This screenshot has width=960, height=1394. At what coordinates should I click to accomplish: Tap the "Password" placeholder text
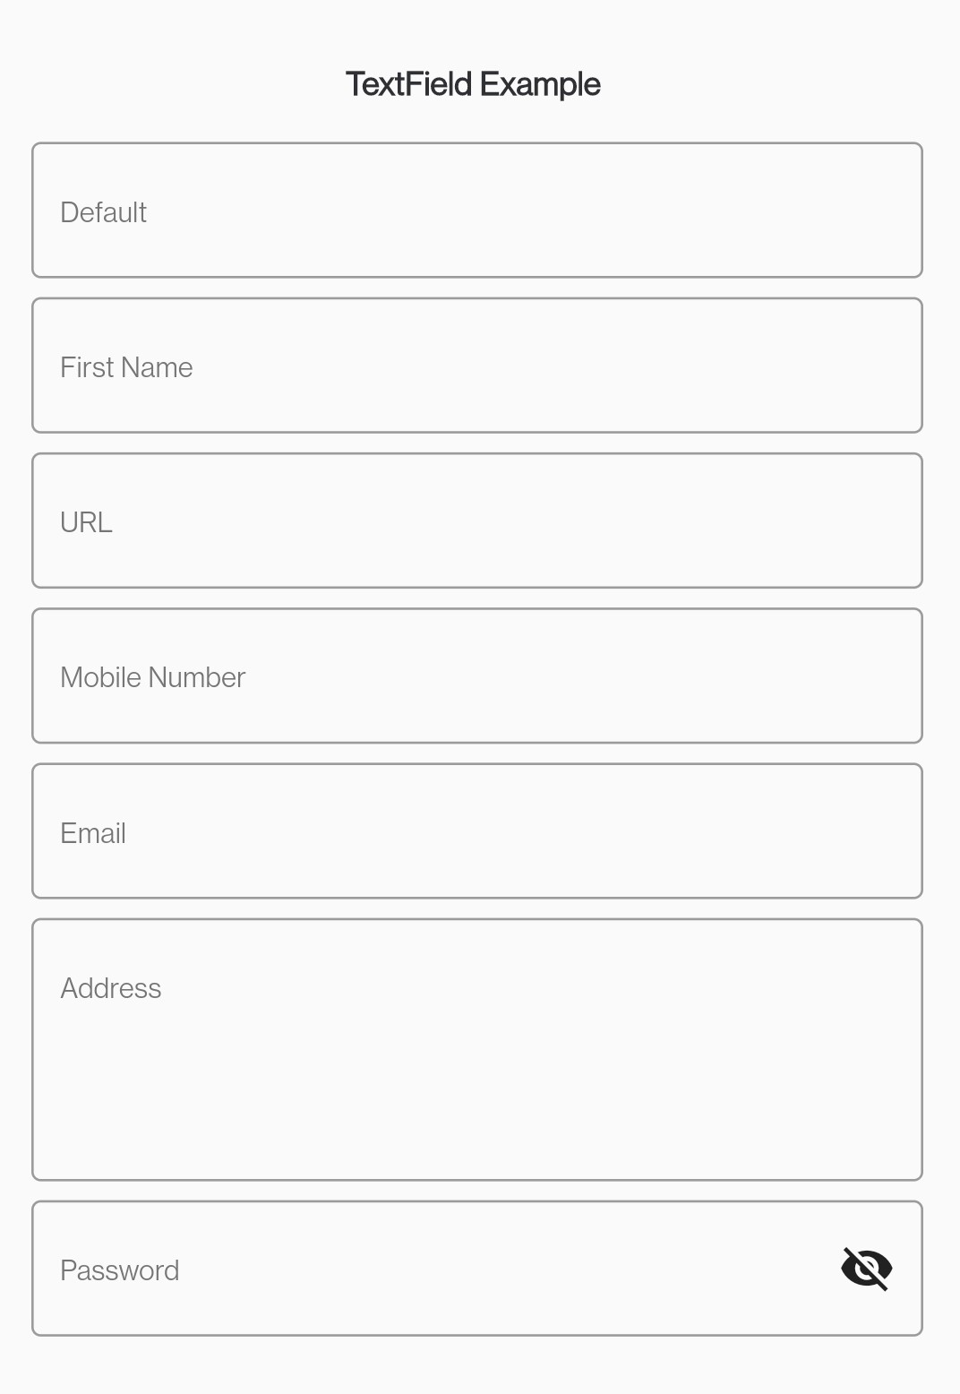click(x=119, y=1270)
